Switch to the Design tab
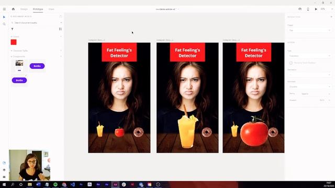 click(24, 9)
